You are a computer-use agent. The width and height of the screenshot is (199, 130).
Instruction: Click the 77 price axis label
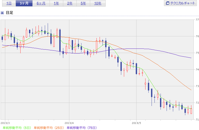(197, 20)
